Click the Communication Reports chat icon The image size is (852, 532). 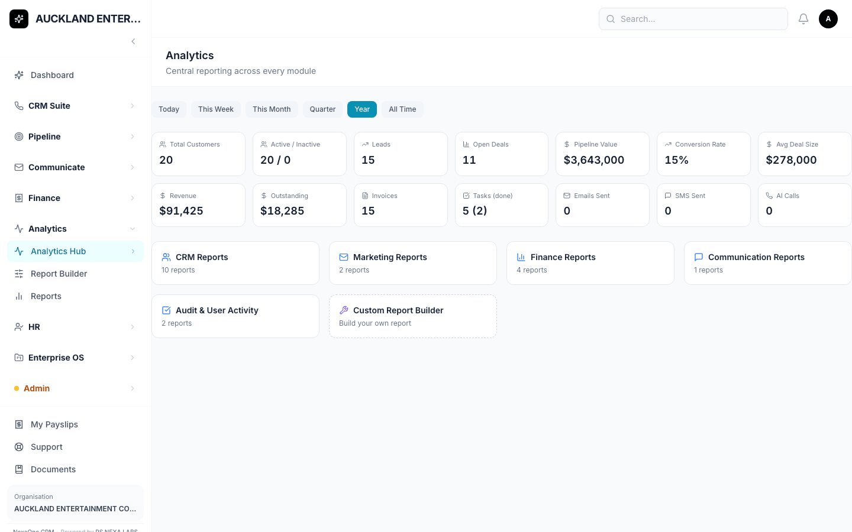pos(699,257)
